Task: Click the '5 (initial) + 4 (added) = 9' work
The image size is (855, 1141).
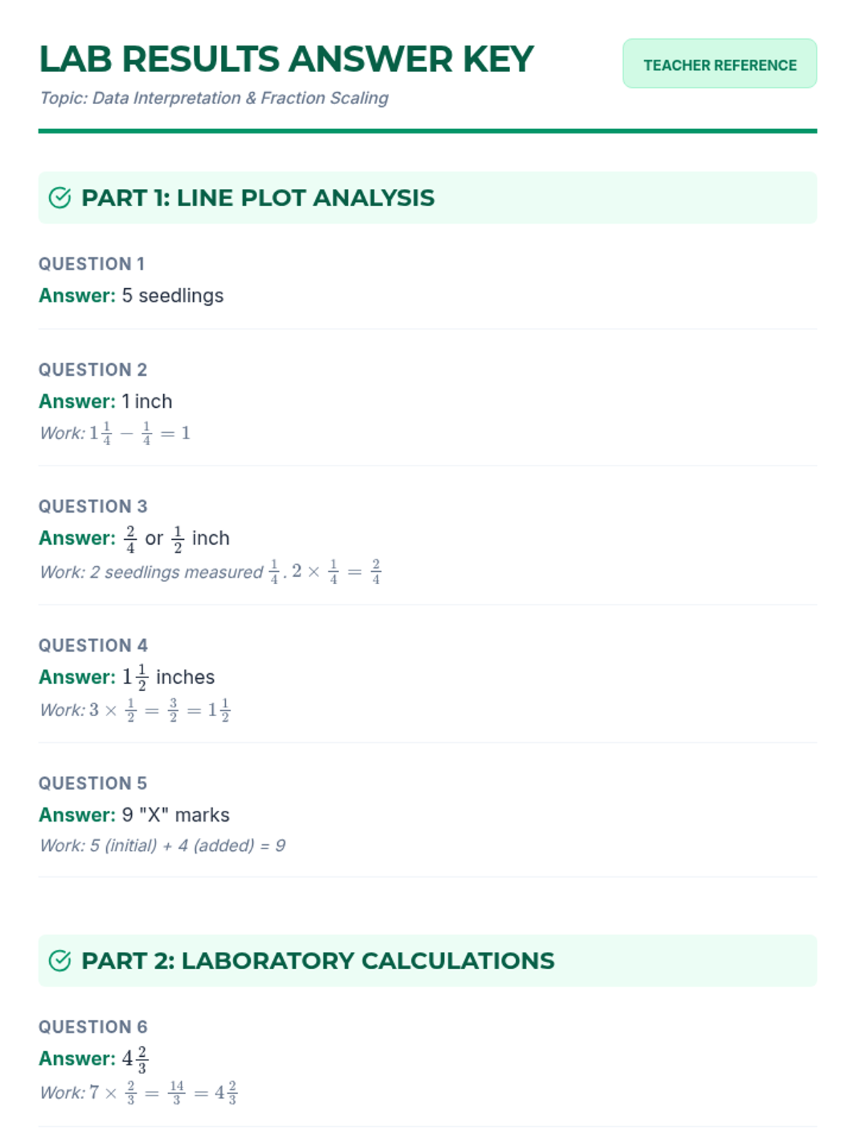Action: 162,846
